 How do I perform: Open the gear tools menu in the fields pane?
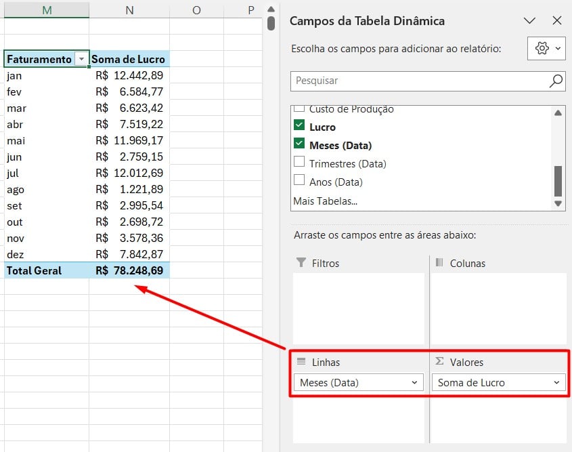pos(546,48)
